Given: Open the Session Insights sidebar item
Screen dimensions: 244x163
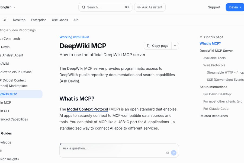Looking at the screenshot, I should click(x=9, y=159).
